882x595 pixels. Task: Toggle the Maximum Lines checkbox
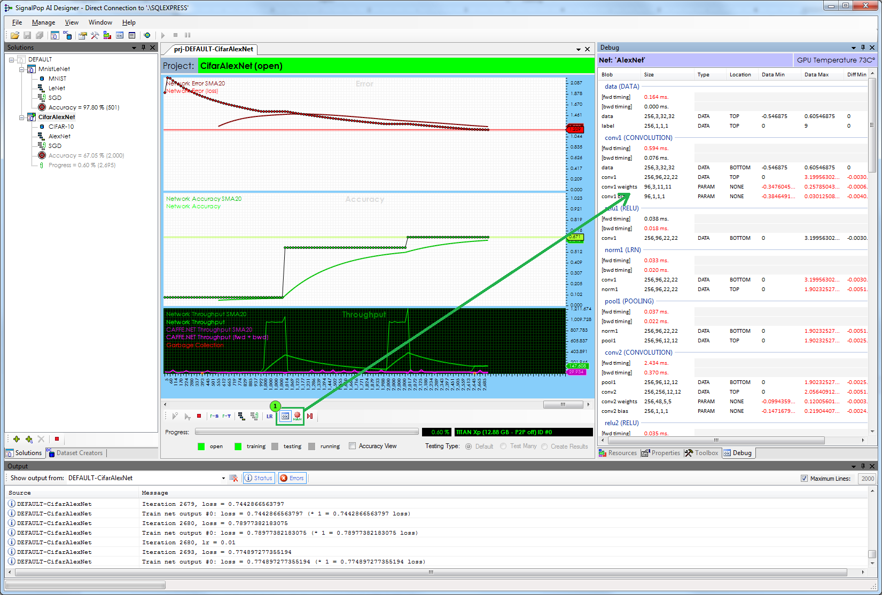(804, 479)
